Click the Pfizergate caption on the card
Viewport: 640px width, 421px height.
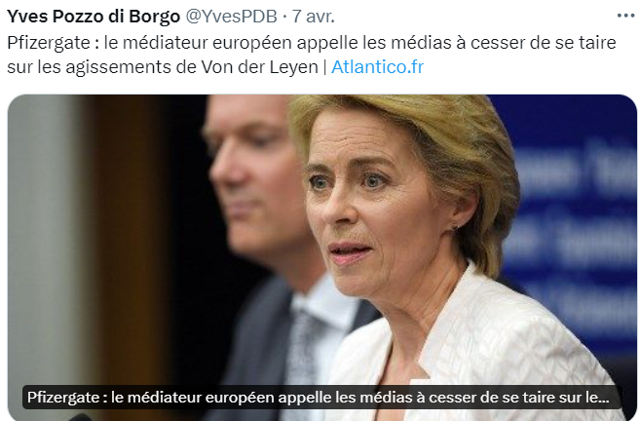point(318,398)
